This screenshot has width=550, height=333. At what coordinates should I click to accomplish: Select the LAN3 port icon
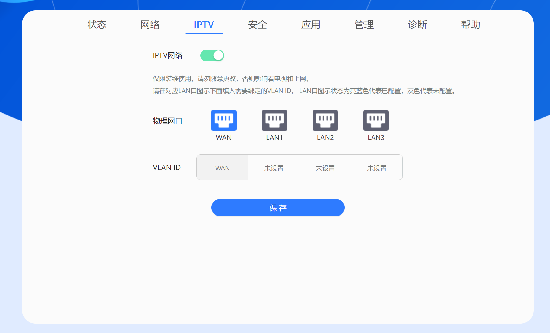tap(376, 120)
